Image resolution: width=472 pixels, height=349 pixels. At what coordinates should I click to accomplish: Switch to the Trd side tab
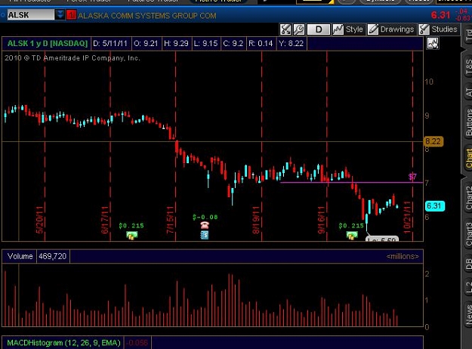(467, 35)
